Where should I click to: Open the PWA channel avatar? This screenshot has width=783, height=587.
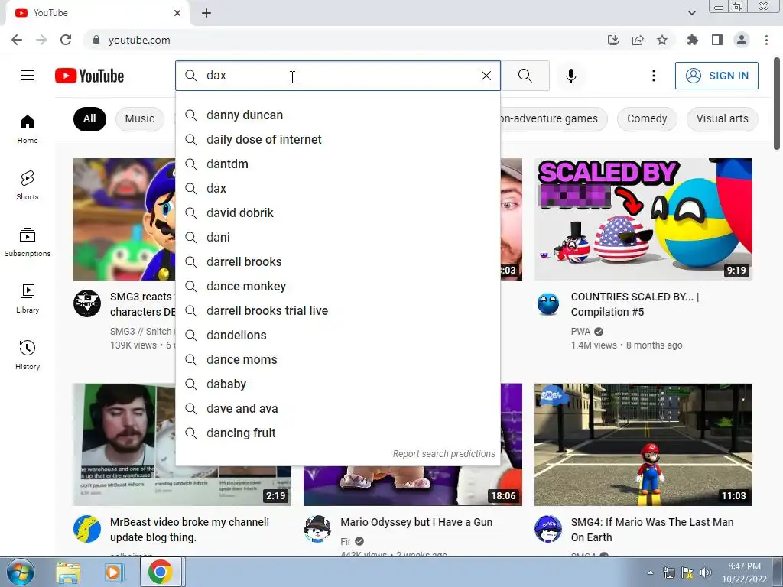[547, 303]
